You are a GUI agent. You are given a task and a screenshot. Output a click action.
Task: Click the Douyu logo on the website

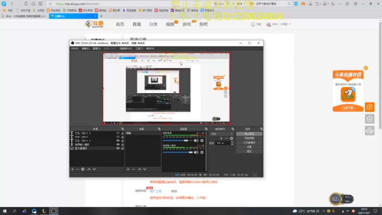click(94, 24)
